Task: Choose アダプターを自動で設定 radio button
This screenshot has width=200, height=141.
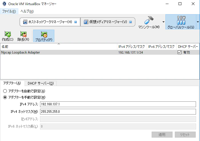Action: 5,91
